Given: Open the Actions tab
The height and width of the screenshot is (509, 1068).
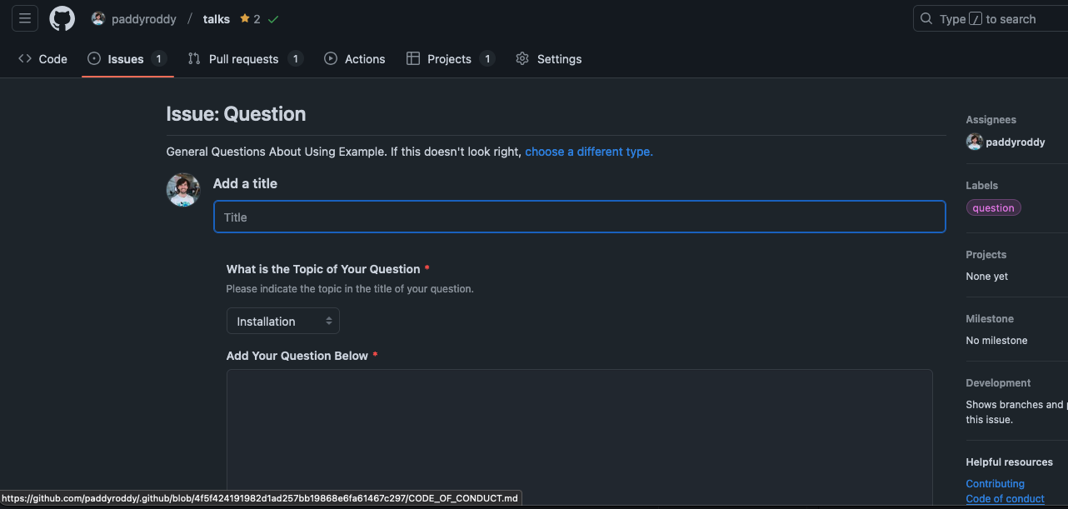Looking at the screenshot, I should [x=355, y=59].
